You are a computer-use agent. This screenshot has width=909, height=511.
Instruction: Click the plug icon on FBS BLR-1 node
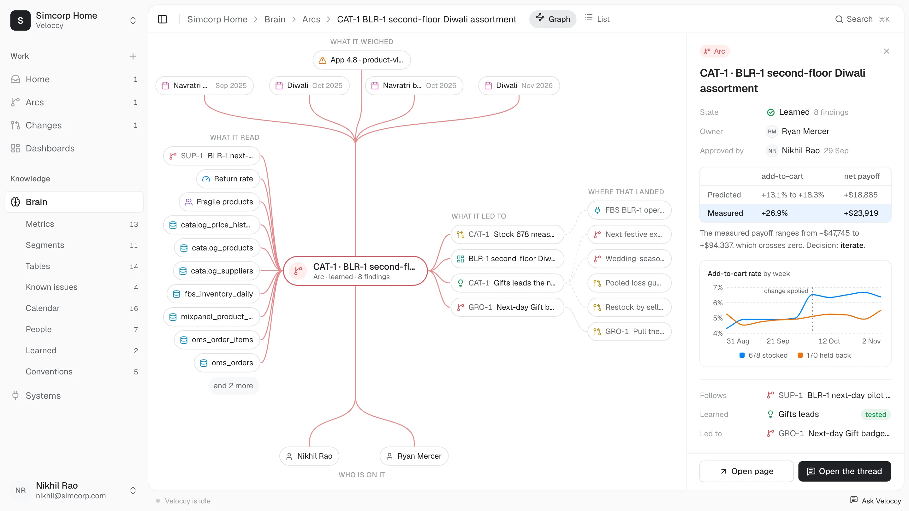[x=597, y=210]
